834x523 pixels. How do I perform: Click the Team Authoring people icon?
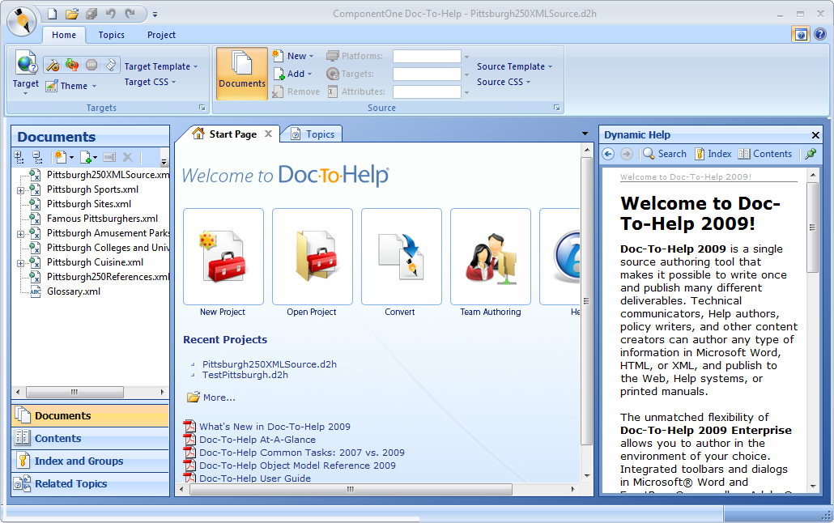[491, 257]
